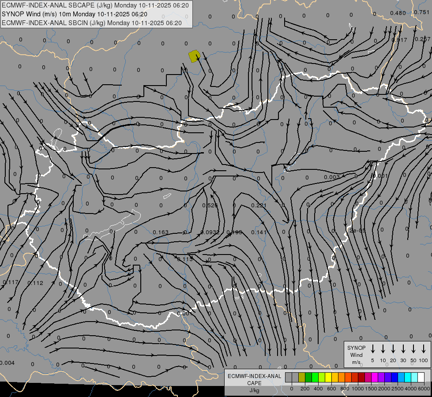Click the 0.195 value on the map
The height and width of the screenshot is (397, 432).
pyautogui.click(x=234, y=232)
